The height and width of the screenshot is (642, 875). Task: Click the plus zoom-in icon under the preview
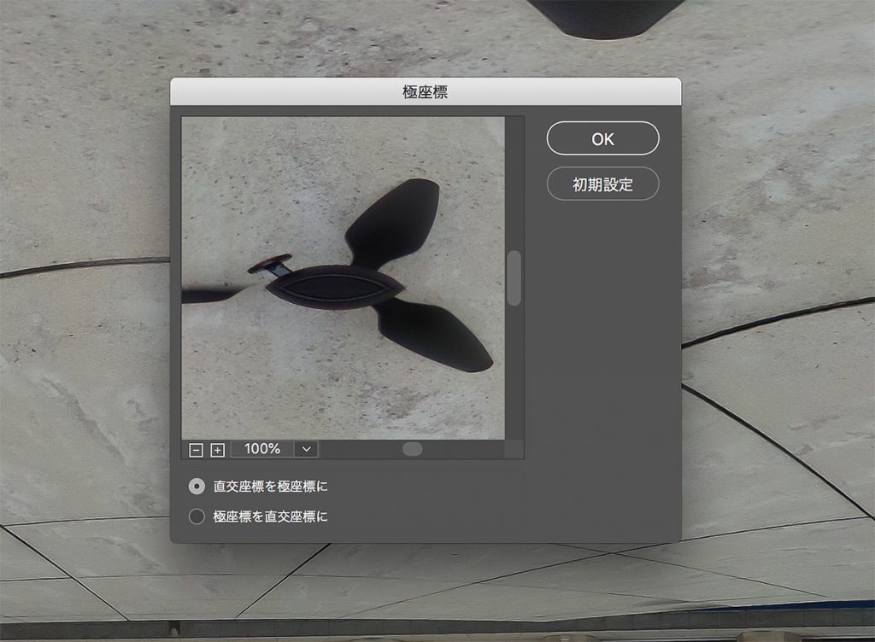217,449
